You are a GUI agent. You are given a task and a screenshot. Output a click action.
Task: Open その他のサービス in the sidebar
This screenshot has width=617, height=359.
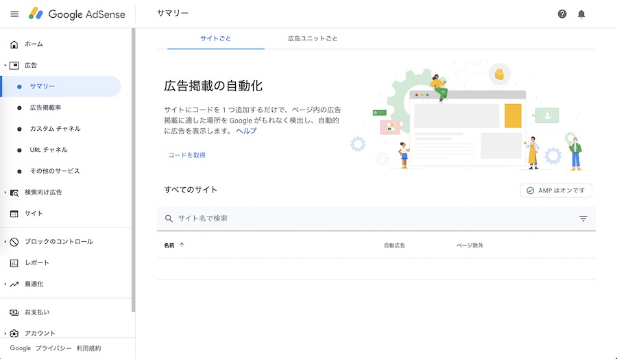tap(55, 171)
